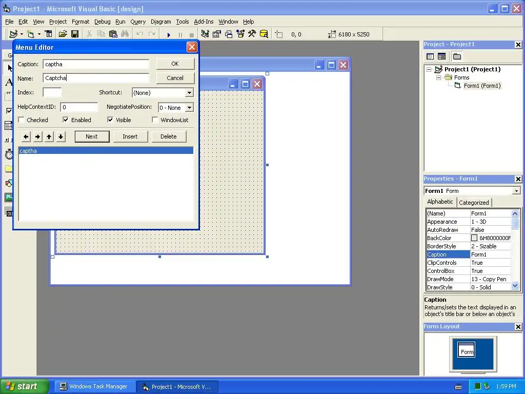Click the Paste toolbar icon
The height and width of the screenshot is (394, 525).
point(113,34)
